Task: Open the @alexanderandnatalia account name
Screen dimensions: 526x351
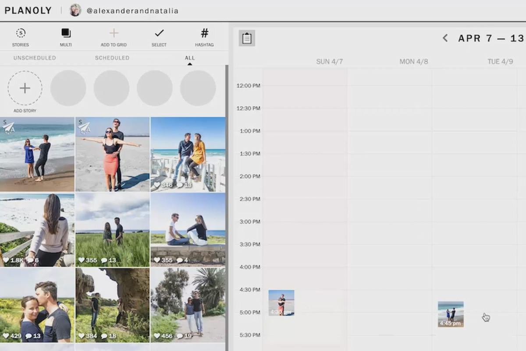Action: (132, 11)
